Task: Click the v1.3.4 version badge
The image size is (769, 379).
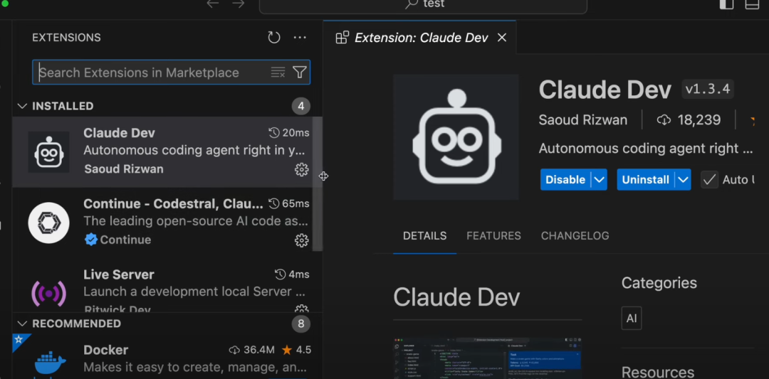Action: point(708,89)
